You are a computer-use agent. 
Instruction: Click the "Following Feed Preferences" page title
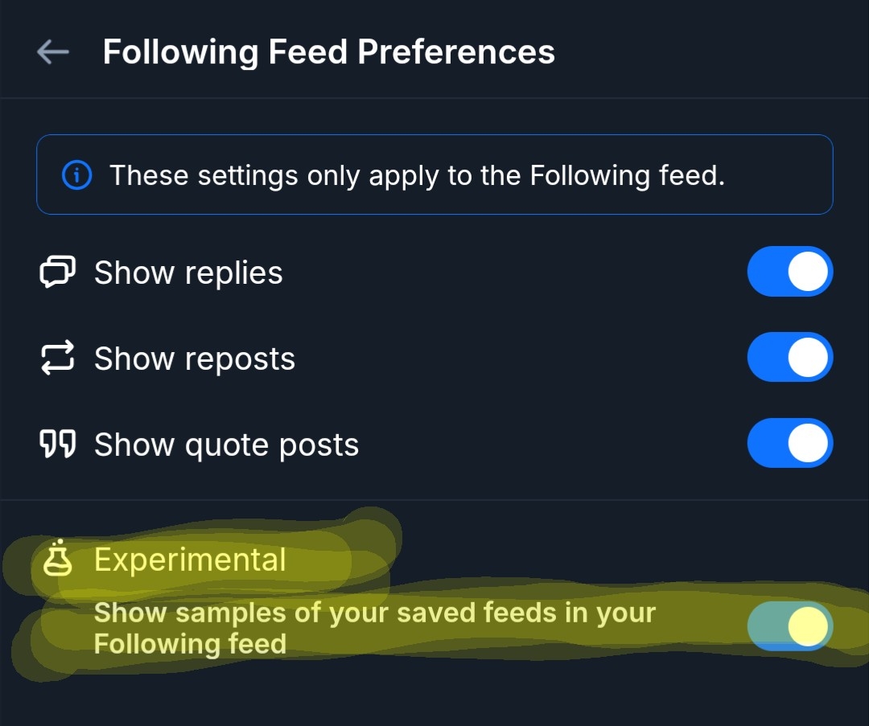click(328, 52)
